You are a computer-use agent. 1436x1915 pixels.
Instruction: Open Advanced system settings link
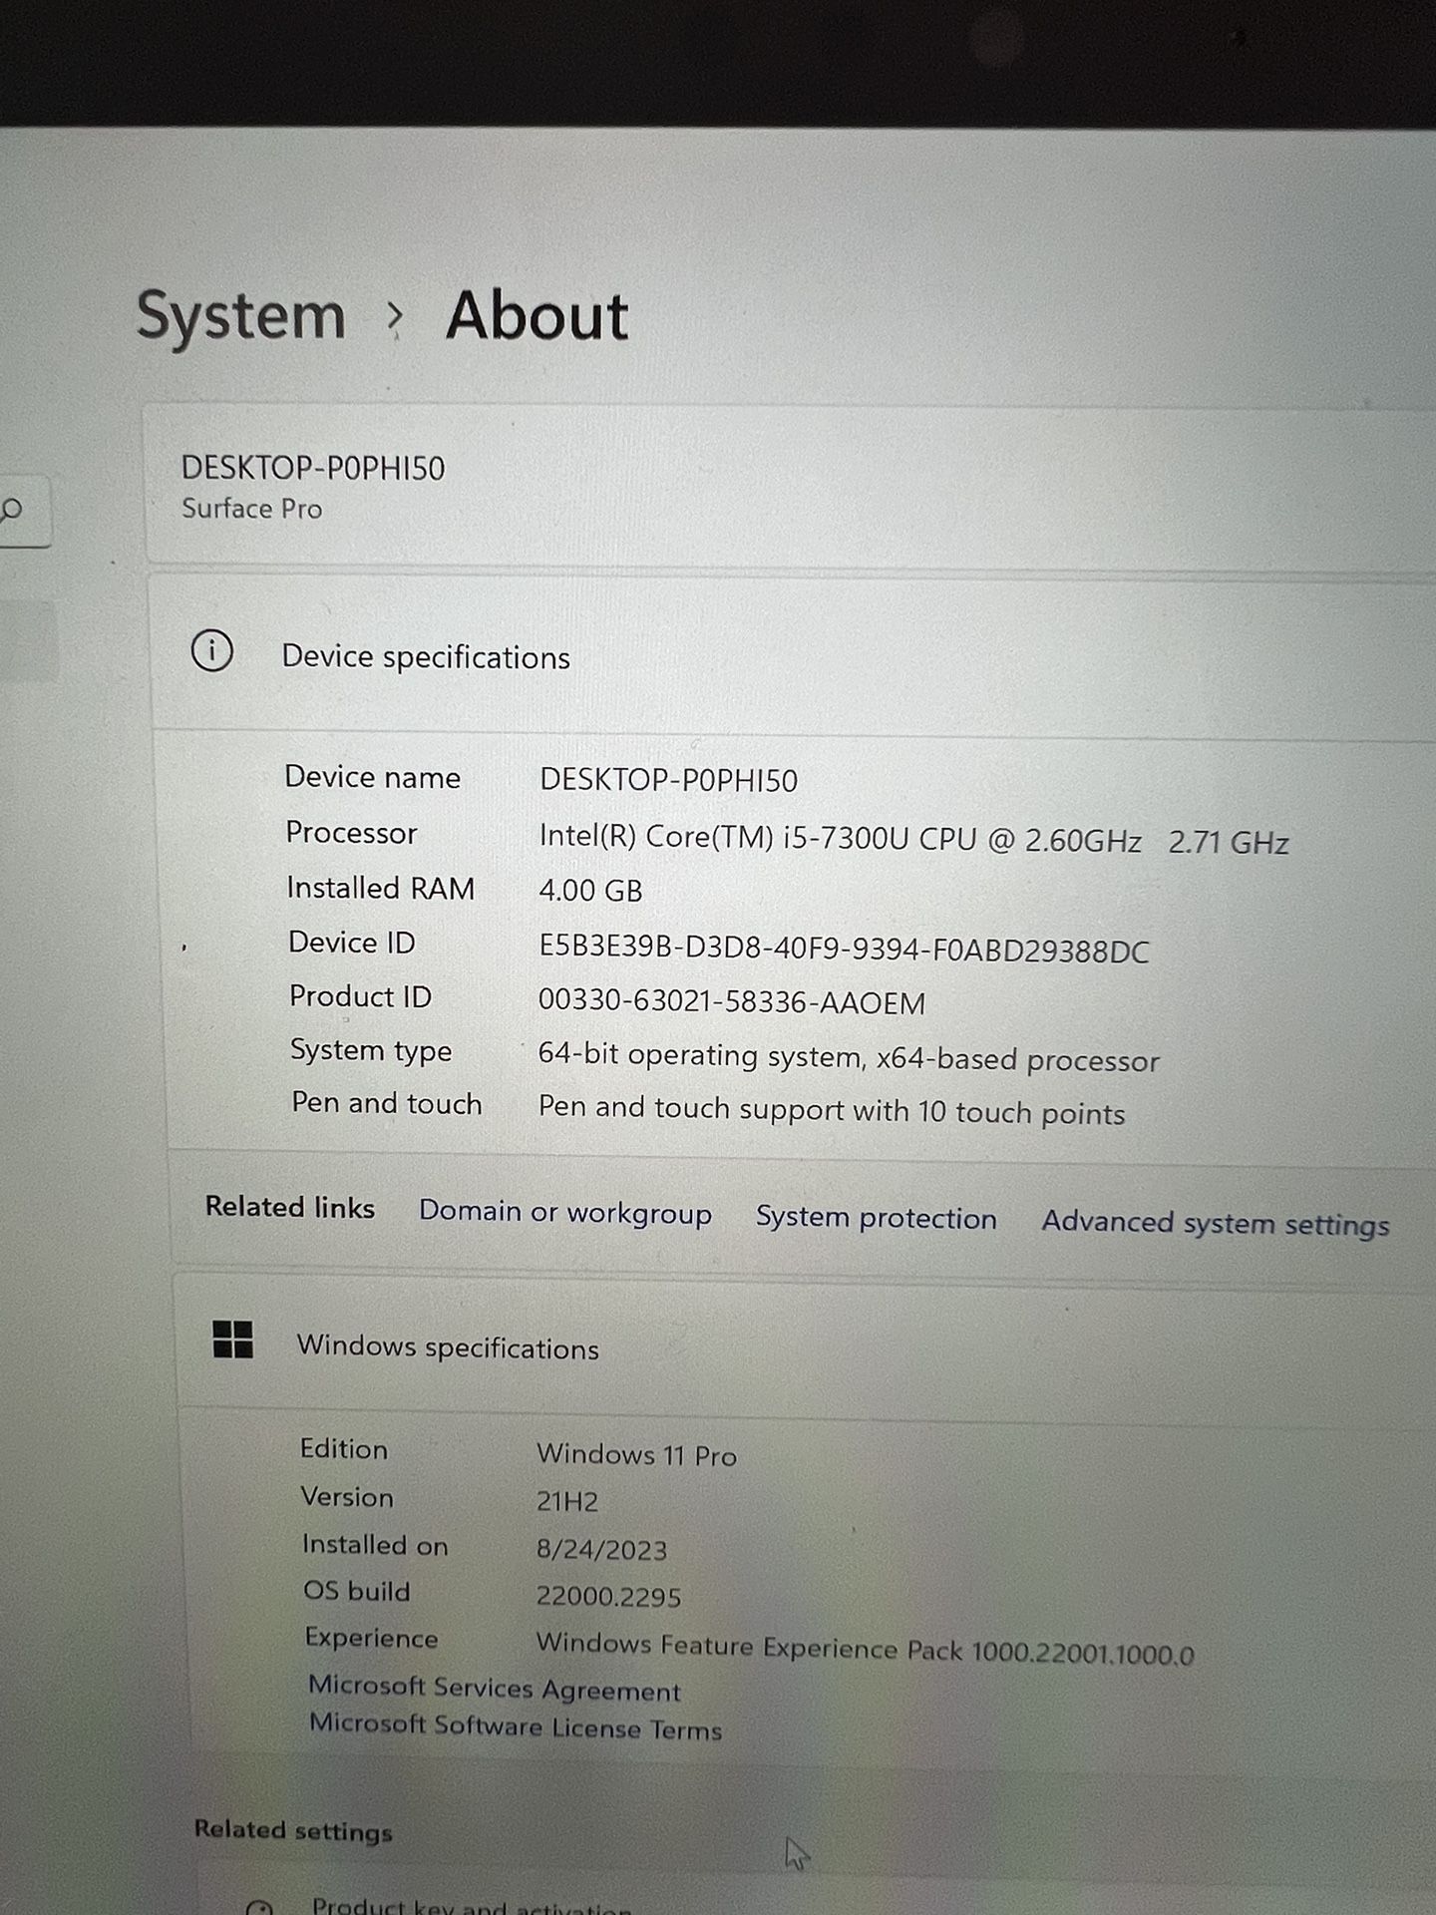(x=1216, y=1224)
